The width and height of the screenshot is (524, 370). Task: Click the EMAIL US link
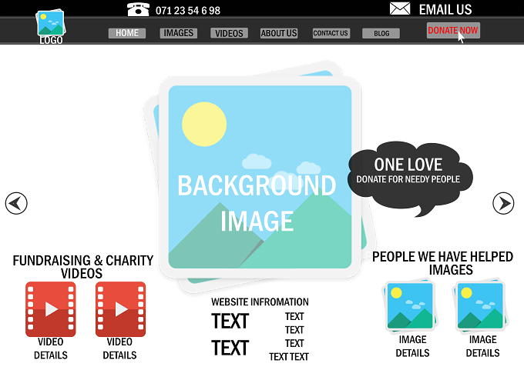(445, 9)
